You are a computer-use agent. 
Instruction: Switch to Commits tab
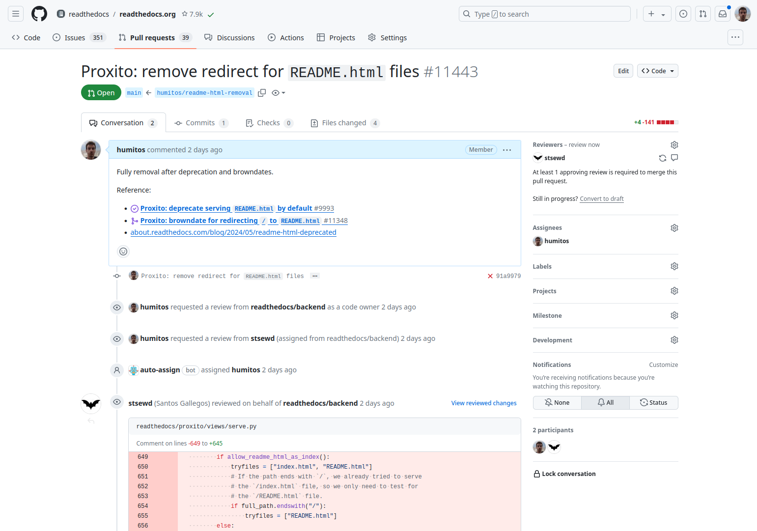point(201,123)
